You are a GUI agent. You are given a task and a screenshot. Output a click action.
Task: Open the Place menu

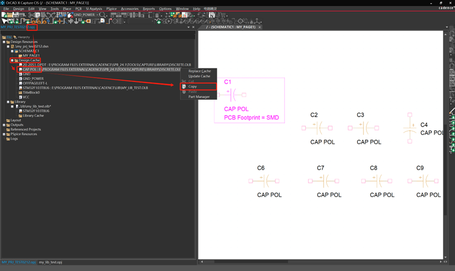point(67,9)
